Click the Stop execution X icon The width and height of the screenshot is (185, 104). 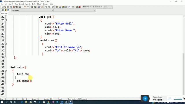click(73, 7)
